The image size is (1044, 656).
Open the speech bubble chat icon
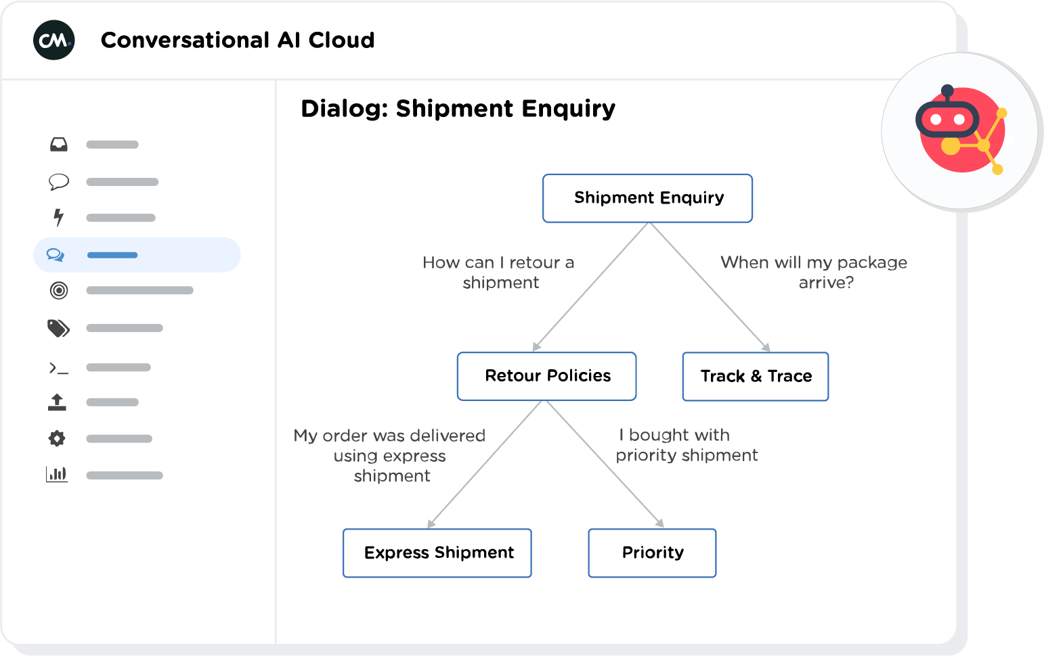coord(59,182)
